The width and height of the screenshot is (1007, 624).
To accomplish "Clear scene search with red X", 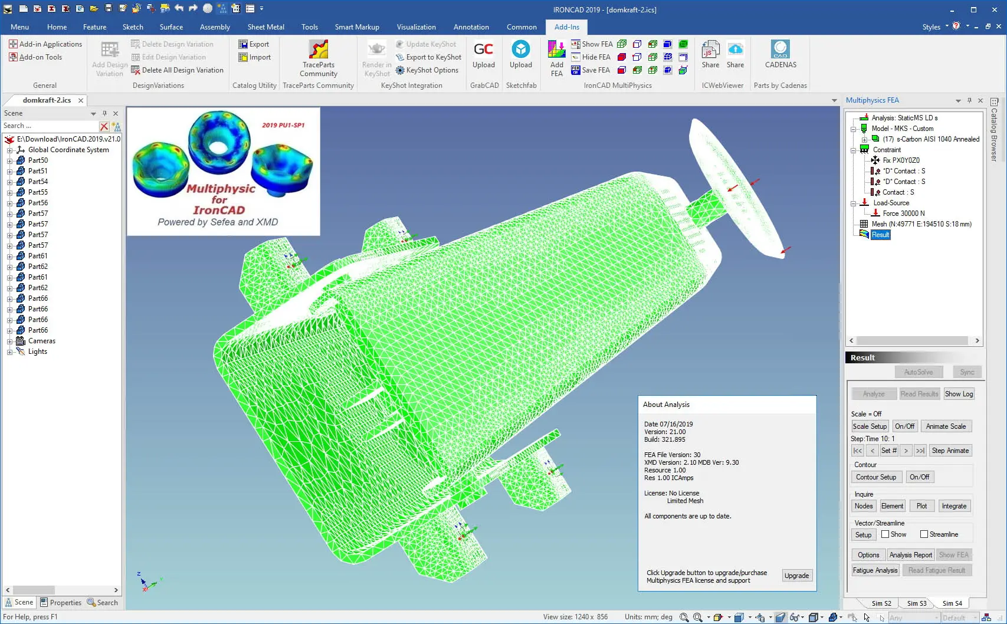I will (x=104, y=126).
